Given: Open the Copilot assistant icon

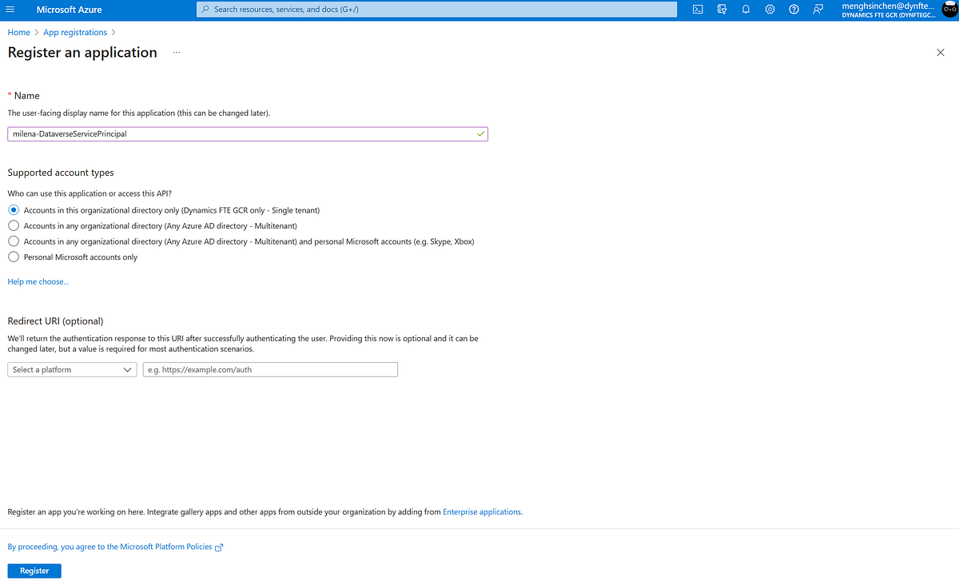Looking at the screenshot, I should pos(722,10).
